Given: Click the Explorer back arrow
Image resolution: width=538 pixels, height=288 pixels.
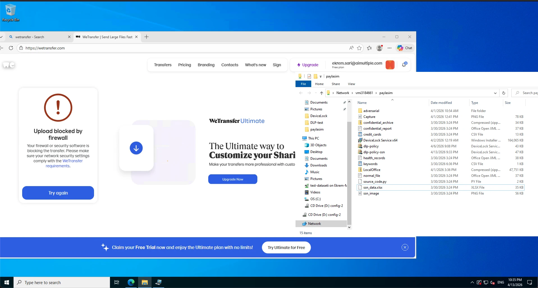Looking at the screenshot, I should click(x=301, y=93).
